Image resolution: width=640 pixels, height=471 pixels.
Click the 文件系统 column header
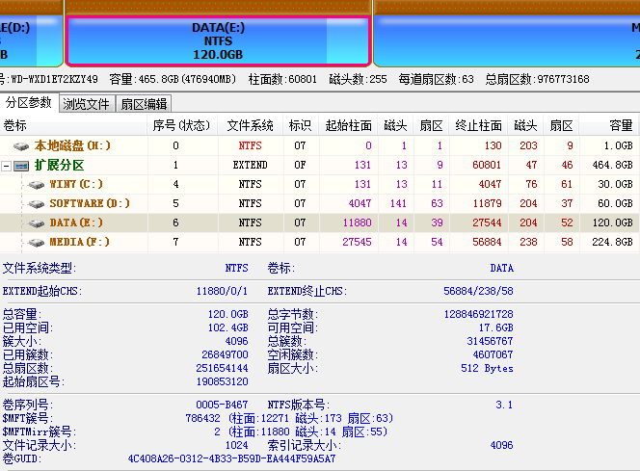(250, 125)
